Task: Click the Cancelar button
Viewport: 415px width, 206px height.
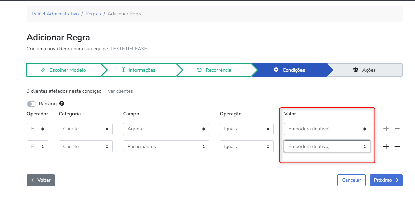Action: [351, 180]
